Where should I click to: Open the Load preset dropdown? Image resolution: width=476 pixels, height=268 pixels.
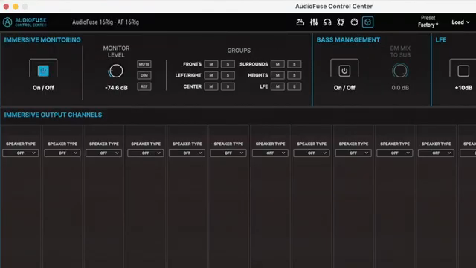pos(460,22)
